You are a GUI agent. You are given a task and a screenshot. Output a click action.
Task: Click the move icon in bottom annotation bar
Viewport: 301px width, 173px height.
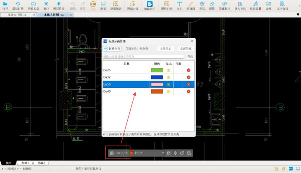coord(175,153)
